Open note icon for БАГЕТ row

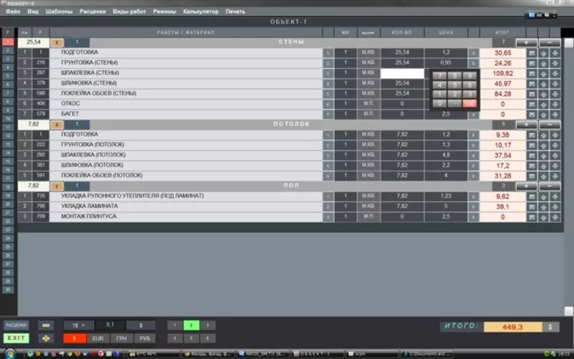point(532,114)
